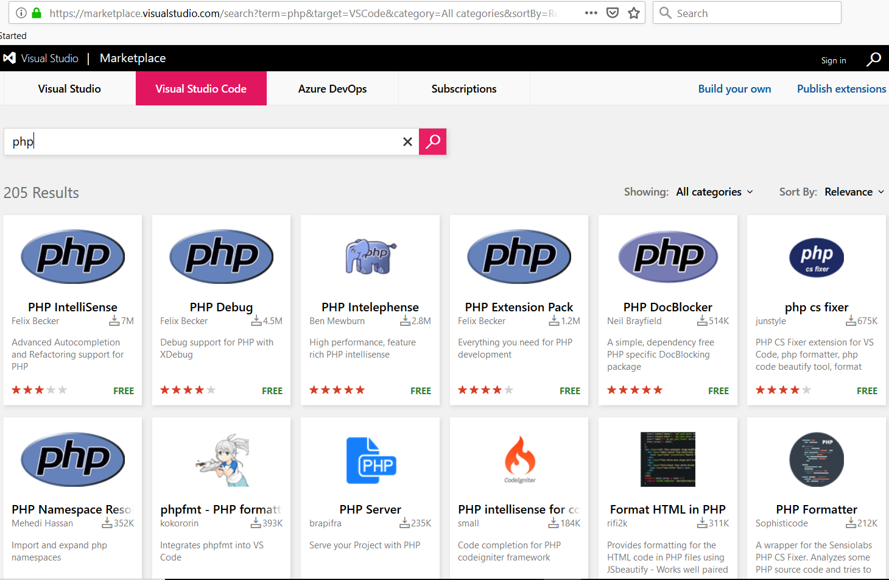Click the PHP Formatter dark circle icon

817,459
